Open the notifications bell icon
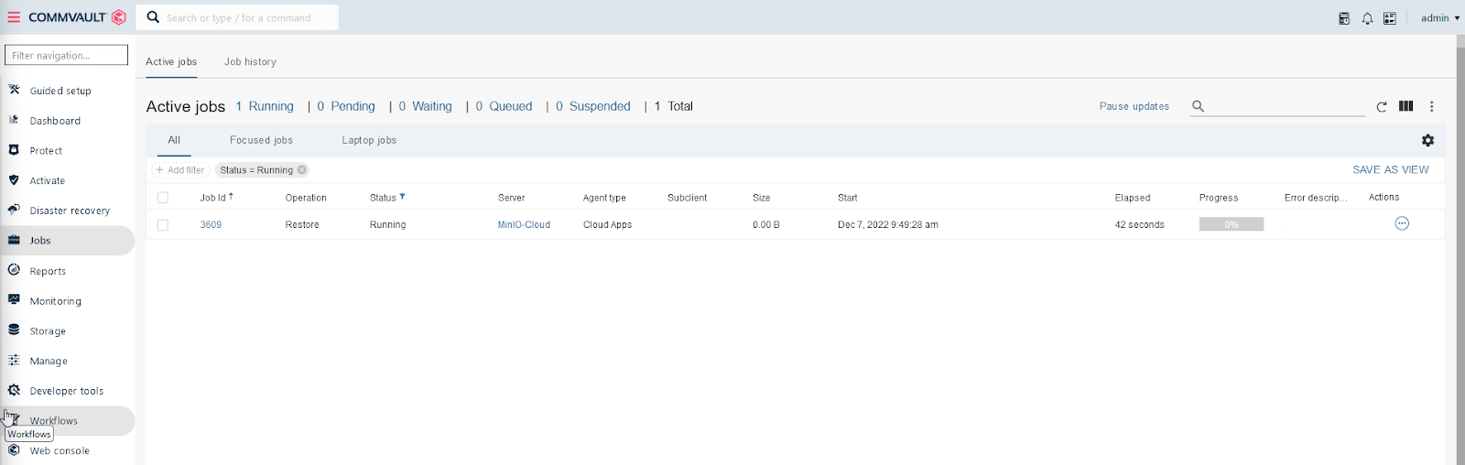Viewport: 1465px width, 465px height. tap(1367, 18)
